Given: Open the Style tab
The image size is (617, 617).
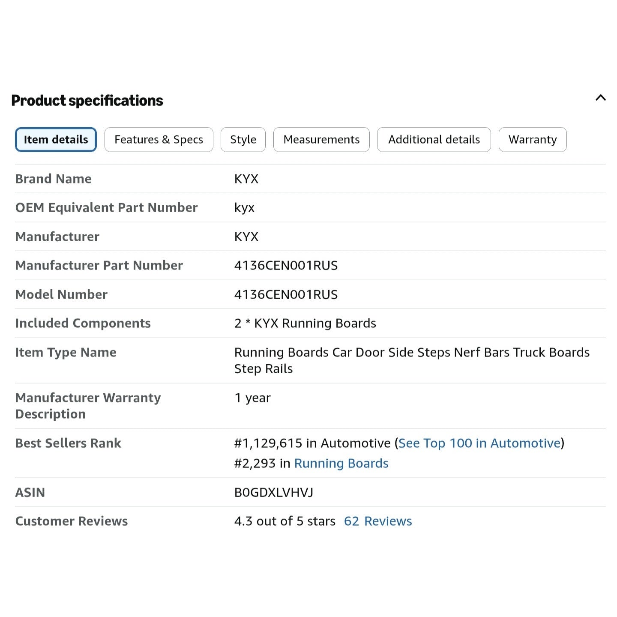Looking at the screenshot, I should click(x=243, y=140).
